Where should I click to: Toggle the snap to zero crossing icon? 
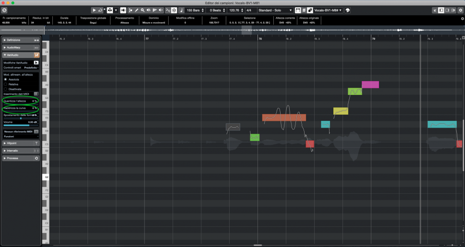[x=168, y=10]
